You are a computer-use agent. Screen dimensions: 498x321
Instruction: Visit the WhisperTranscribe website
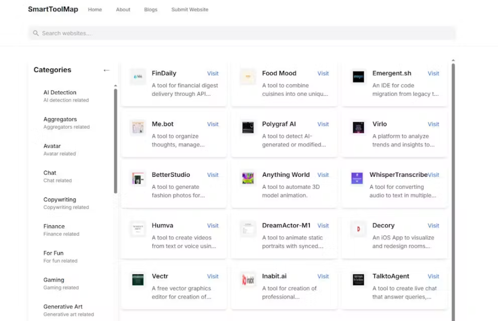coord(434,175)
